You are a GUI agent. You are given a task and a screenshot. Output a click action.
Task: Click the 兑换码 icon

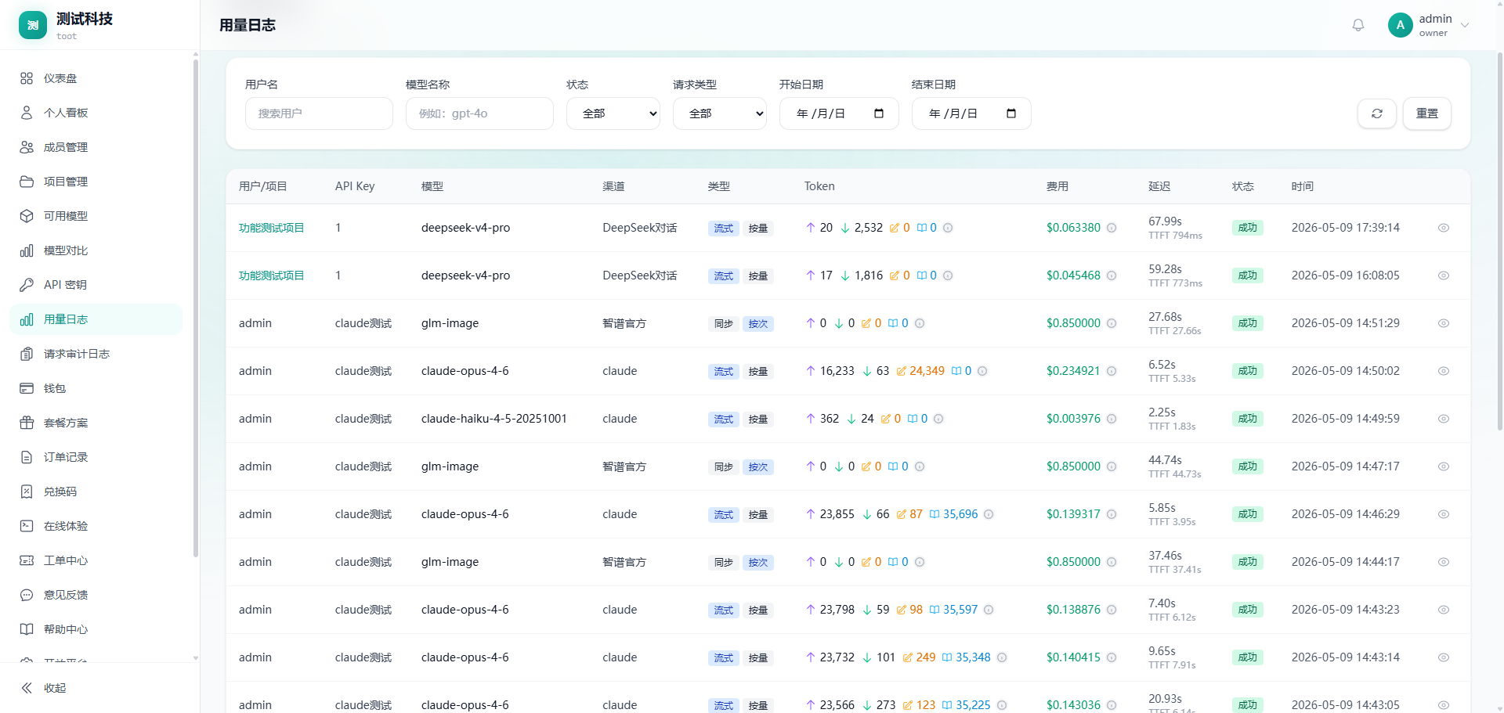click(27, 492)
